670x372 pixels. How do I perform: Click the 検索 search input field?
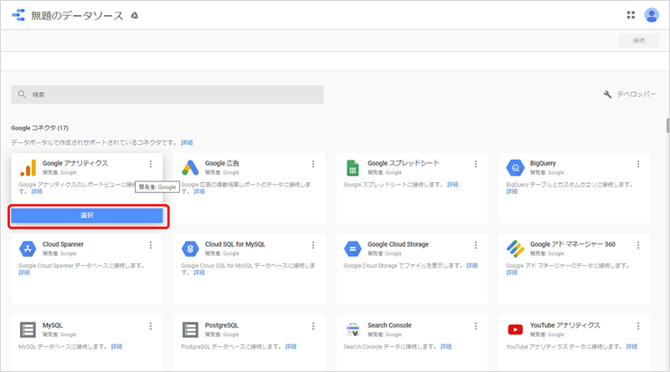point(167,94)
